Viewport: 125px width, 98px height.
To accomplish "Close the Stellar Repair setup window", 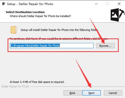I will (119, 4).
